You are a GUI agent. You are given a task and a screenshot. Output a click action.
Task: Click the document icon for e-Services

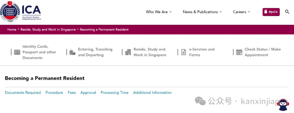[x=183, y=52]
